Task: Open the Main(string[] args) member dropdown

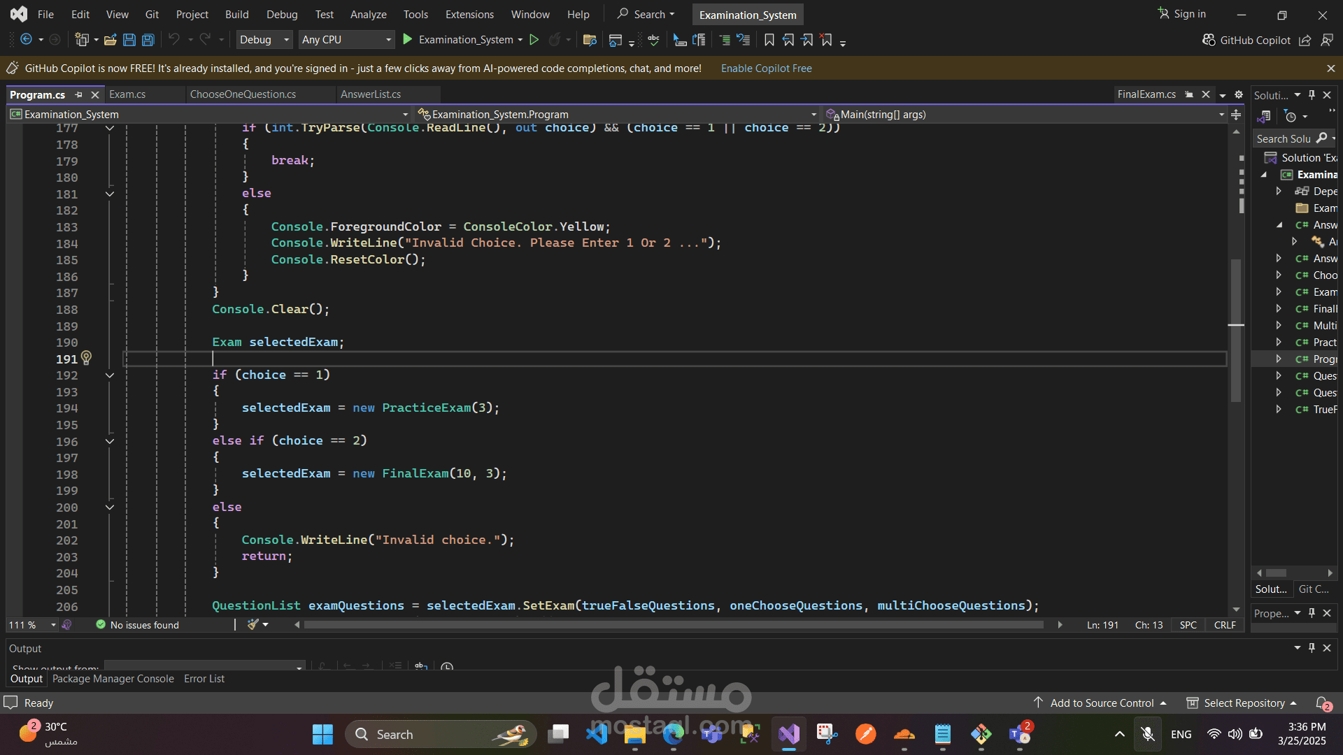Action: click(x=1025, y=114)
